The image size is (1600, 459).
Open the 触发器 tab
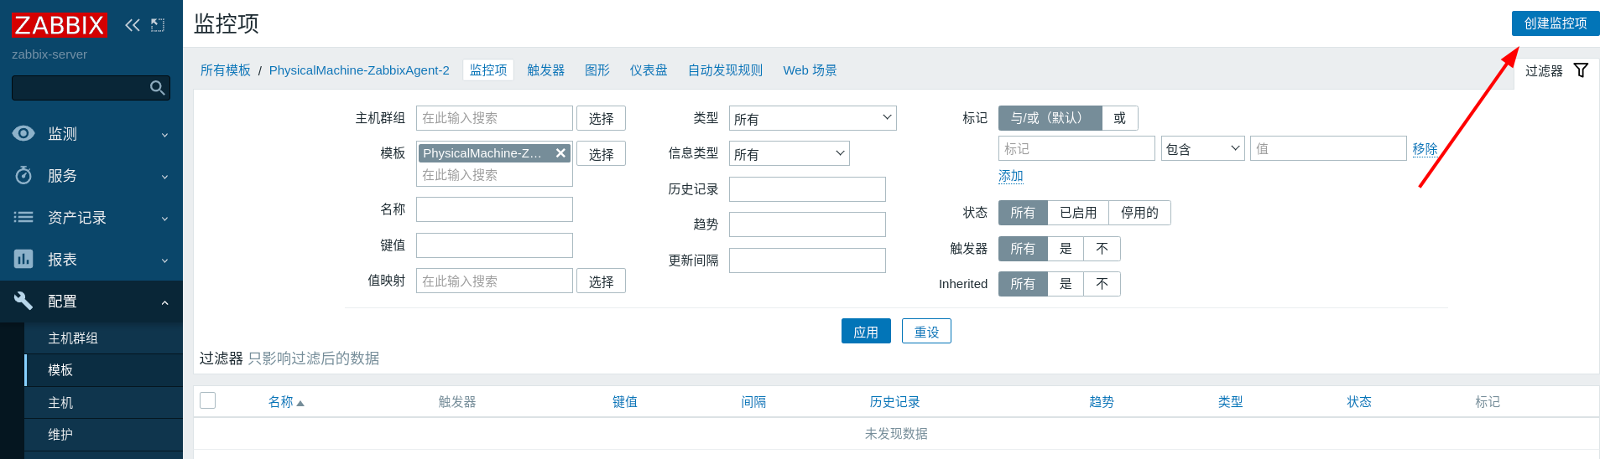[x=545, y=70]
